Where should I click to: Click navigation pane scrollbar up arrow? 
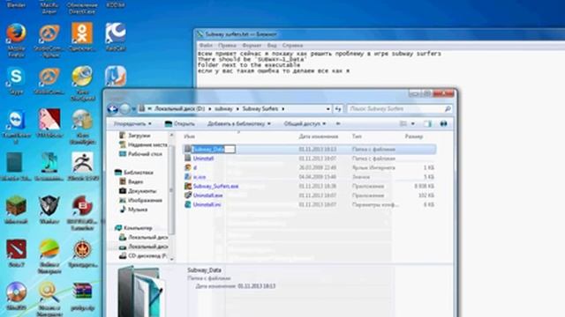point(171,135)
